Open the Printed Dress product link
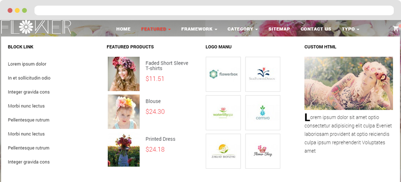Screen dimensions: 401x182 click(x=160, y=139)
